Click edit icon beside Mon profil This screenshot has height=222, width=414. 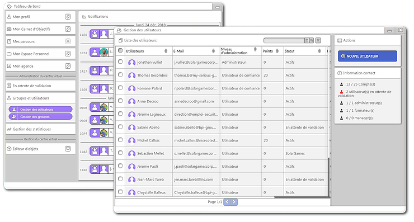click(x=68, y=17)
